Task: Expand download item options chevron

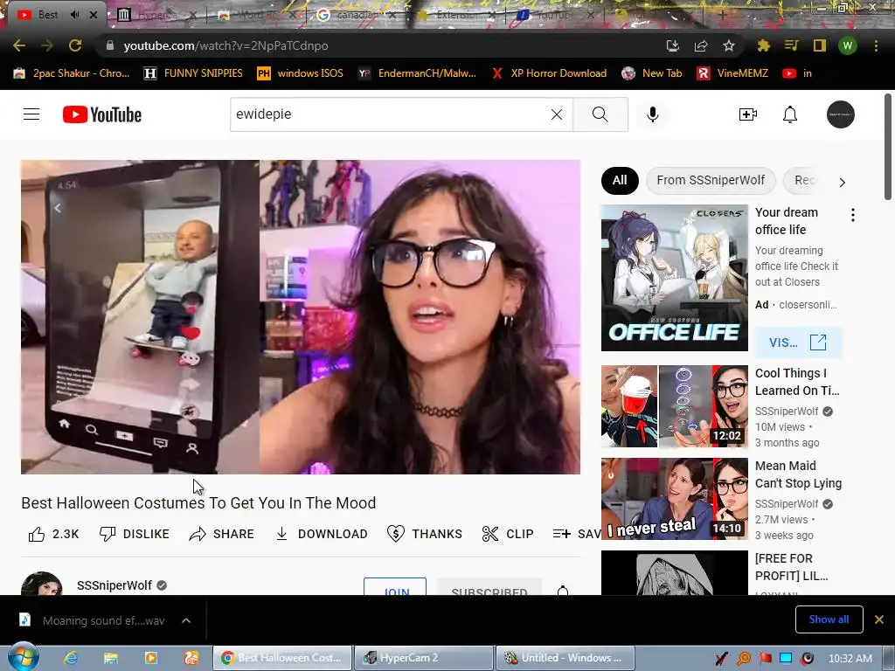Action: (186, 620)
